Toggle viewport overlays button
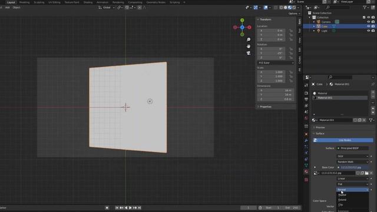 (266, 8)
